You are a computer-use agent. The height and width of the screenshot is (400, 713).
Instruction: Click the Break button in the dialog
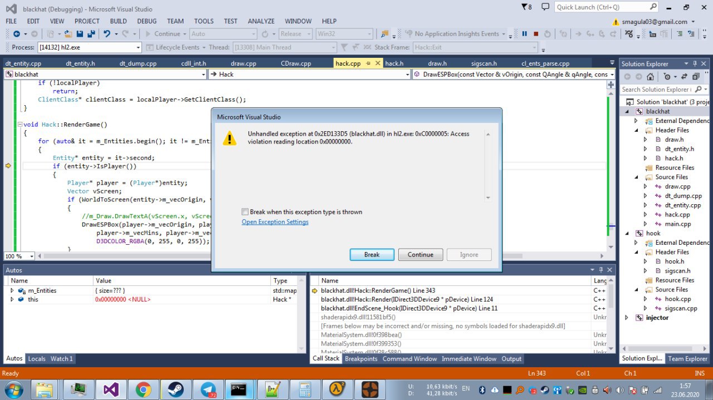click(x=372, y=255)
